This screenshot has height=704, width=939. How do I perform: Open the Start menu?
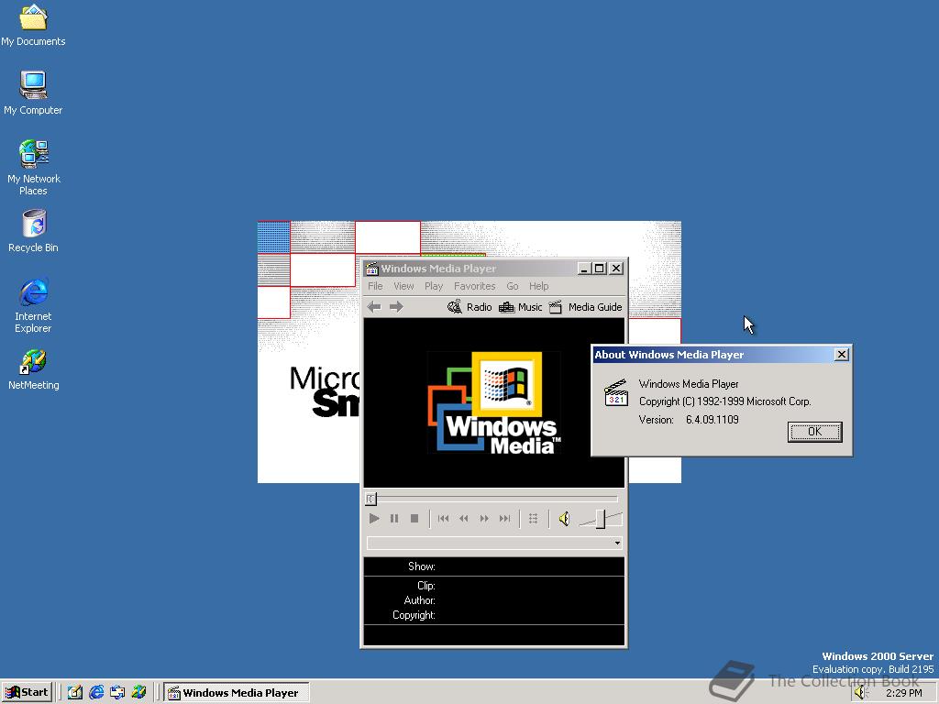coord(27,692)
